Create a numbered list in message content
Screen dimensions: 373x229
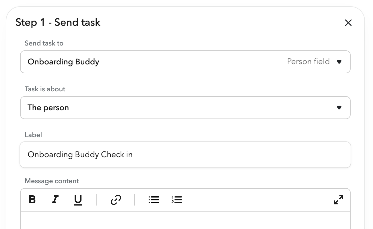pyautogui.click(x=177, y=200)
